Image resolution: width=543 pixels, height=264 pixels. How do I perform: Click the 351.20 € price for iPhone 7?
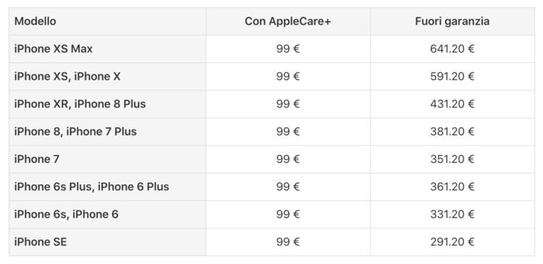click(452, 159)
